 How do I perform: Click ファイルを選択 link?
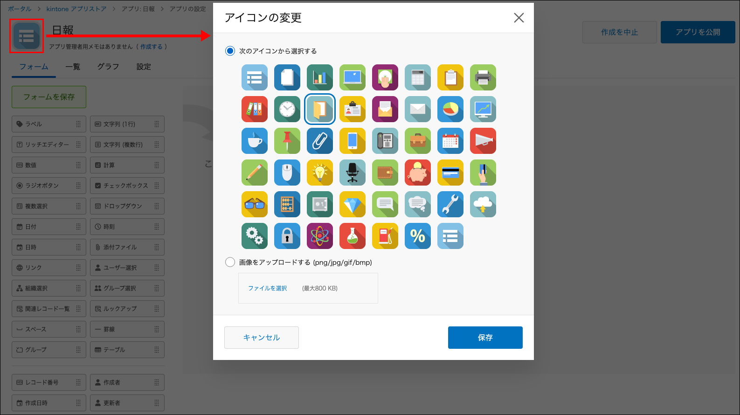(268, 288)
